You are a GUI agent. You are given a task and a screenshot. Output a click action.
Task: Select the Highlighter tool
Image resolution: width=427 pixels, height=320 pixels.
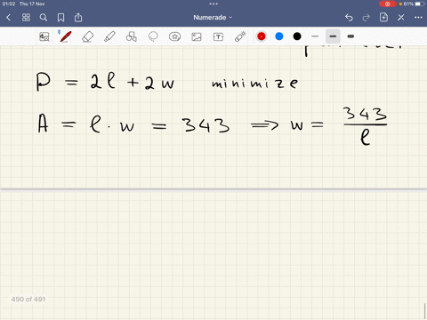[x=109, y=36]
